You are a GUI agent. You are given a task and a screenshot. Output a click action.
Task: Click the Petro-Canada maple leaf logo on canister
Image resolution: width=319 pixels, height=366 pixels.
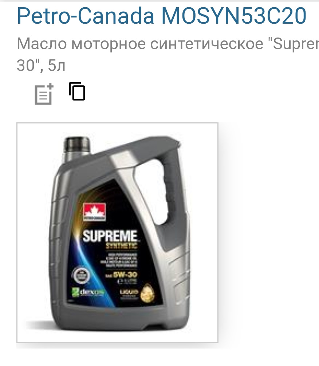point(95,212)
